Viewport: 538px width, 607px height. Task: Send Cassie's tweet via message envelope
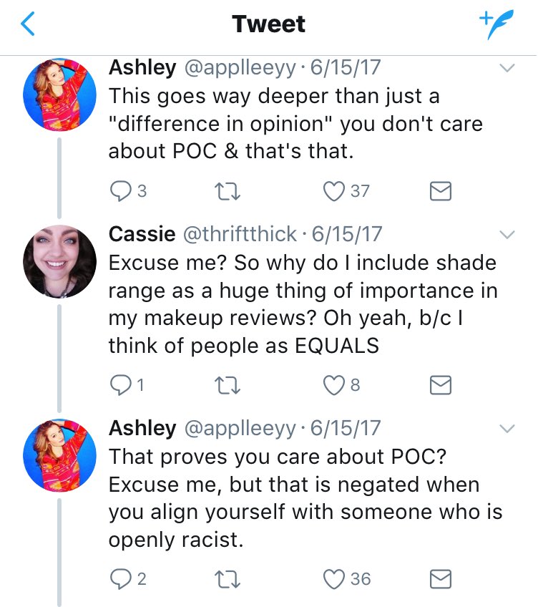(441, 386)
